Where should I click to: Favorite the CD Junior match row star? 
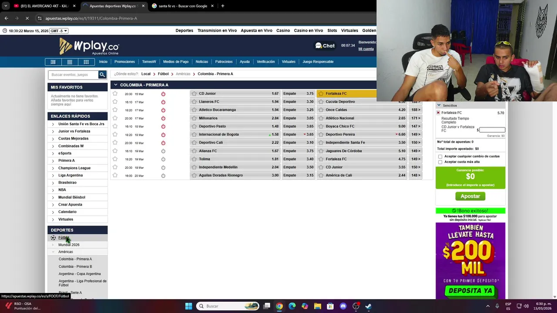click(115, 93)
